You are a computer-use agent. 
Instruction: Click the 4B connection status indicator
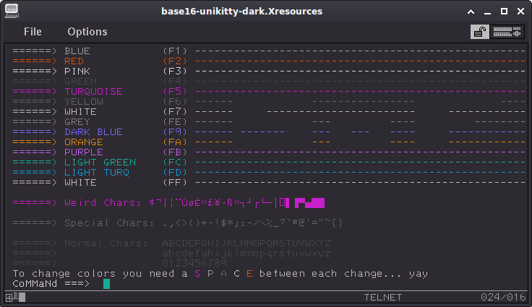(15, 298)
